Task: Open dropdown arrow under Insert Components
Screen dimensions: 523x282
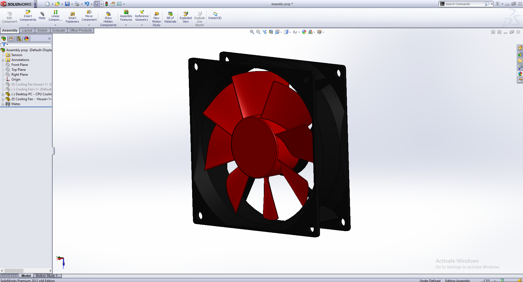Action: tap(28, 25)
